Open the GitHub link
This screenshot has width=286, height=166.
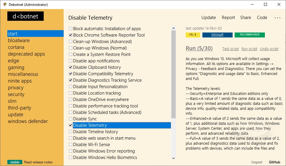(x=274, y=162)
